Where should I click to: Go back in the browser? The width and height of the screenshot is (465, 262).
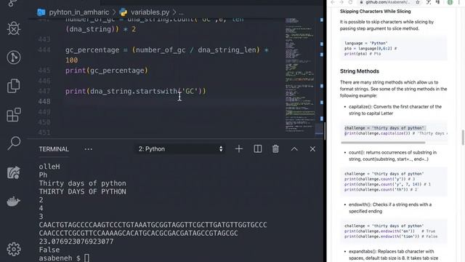(333, 2)
